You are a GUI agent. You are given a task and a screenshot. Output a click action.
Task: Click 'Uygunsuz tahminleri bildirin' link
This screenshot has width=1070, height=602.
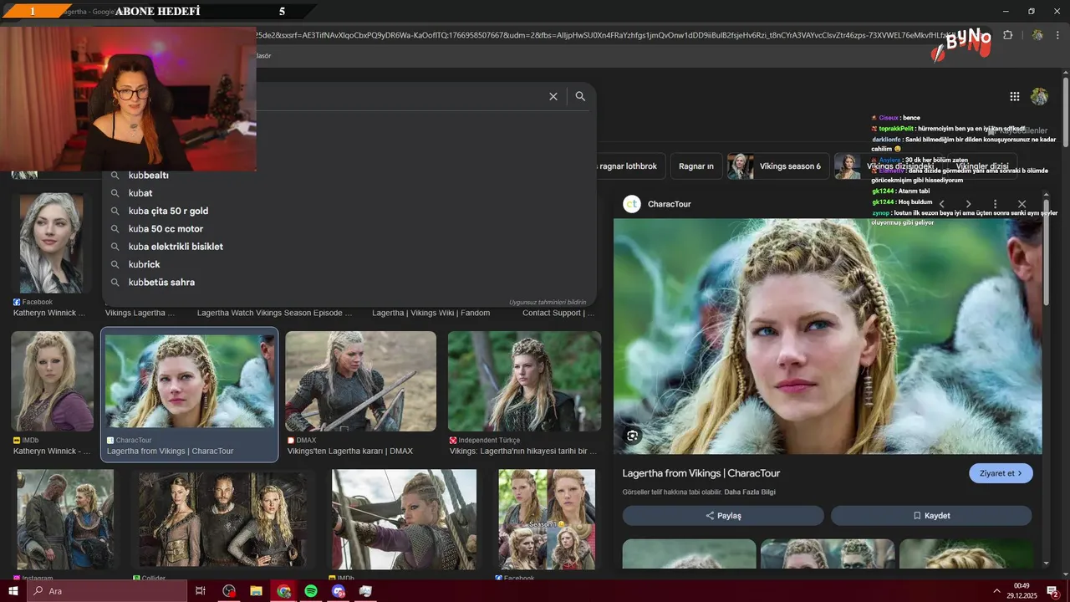[x=548, y=302]
